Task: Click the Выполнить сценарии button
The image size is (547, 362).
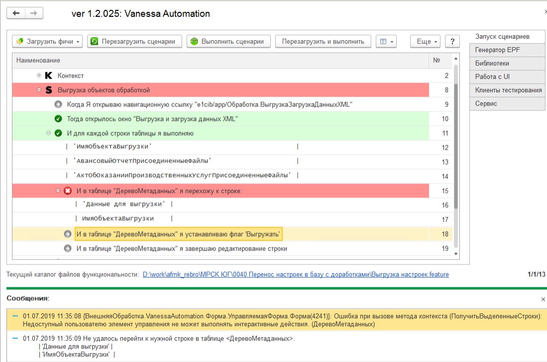Action: pos(229,41)
